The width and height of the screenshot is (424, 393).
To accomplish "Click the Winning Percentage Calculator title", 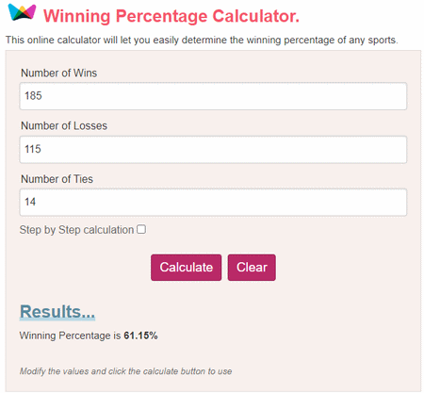I will pyautogui.click(x=171, y=16).
